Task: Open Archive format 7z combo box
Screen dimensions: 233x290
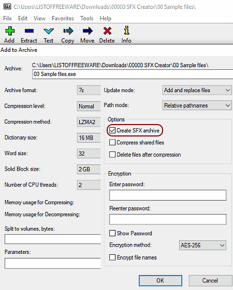Action: point(89,90)
